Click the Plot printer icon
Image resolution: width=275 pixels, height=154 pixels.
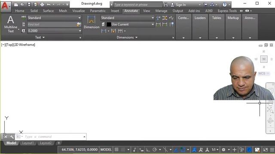pos(42,5)
